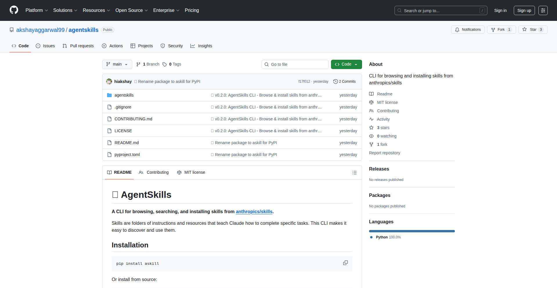Viewport: 557px width, 288px height.
Task: Click the Sign up button
Action: 524,10
